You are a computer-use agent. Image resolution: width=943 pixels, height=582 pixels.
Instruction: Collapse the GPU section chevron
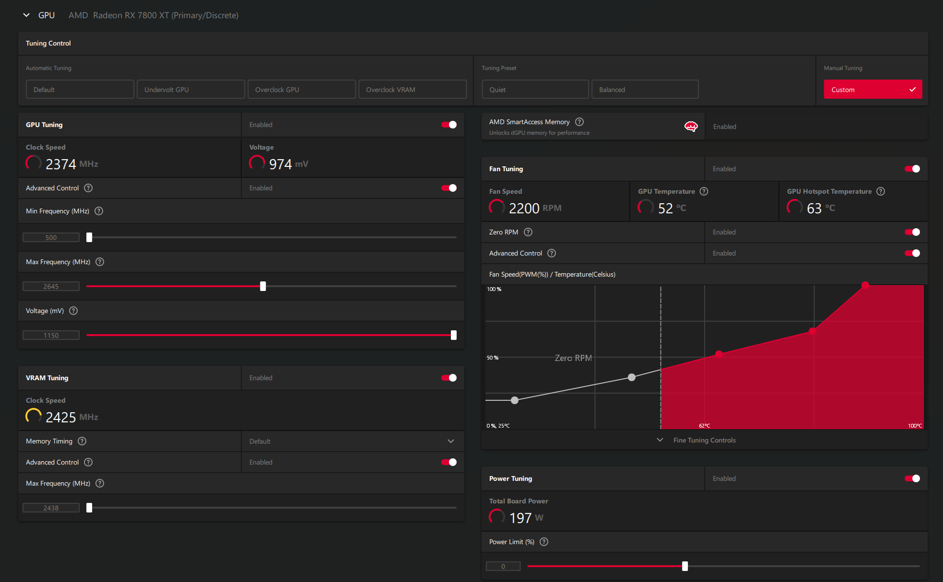click(26, 15)
